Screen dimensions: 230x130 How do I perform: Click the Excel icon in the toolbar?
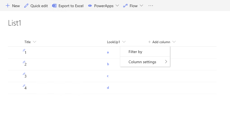pos(54,6)
